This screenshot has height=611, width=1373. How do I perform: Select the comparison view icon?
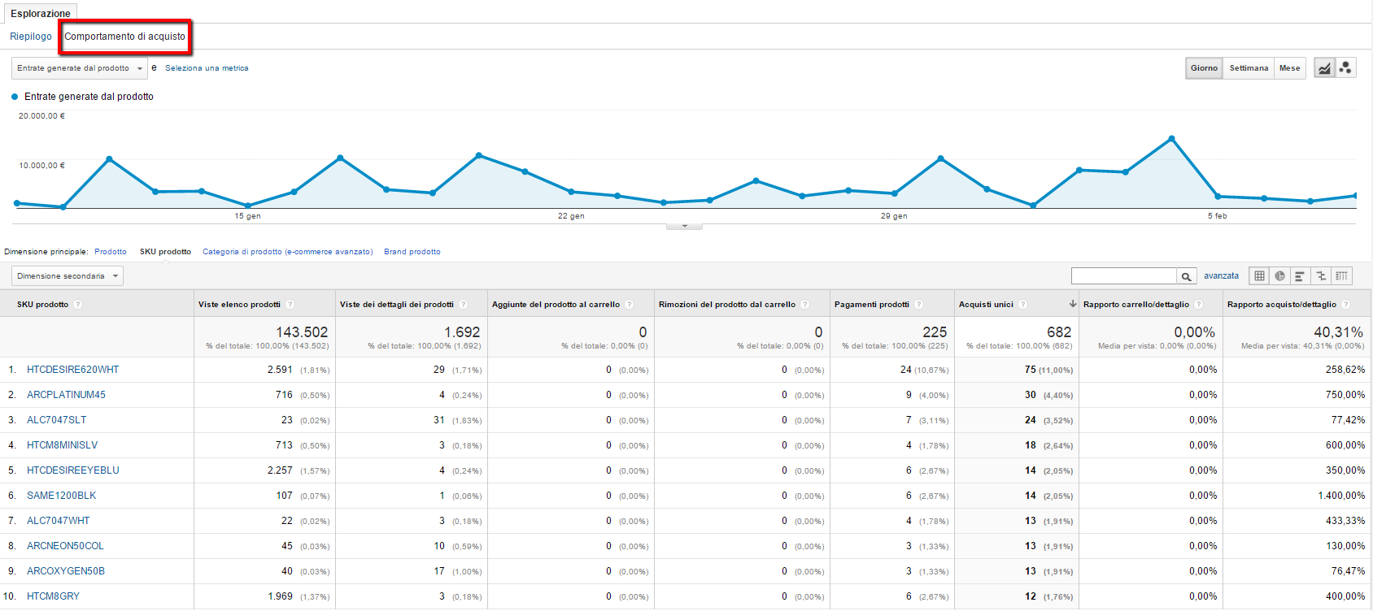coord(1321,276)
